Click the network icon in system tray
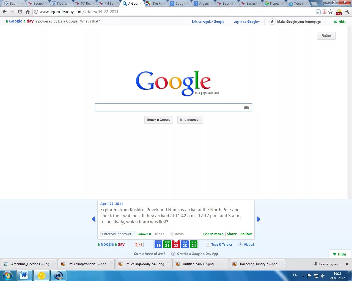 tap(316, 276)
